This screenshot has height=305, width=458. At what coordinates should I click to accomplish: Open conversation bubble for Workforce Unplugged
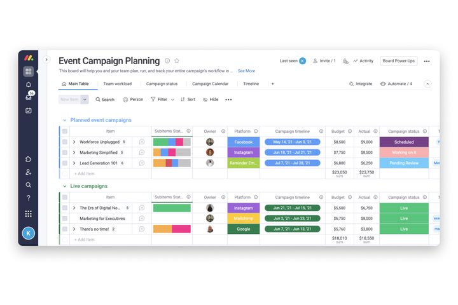[x=142, y=142]
